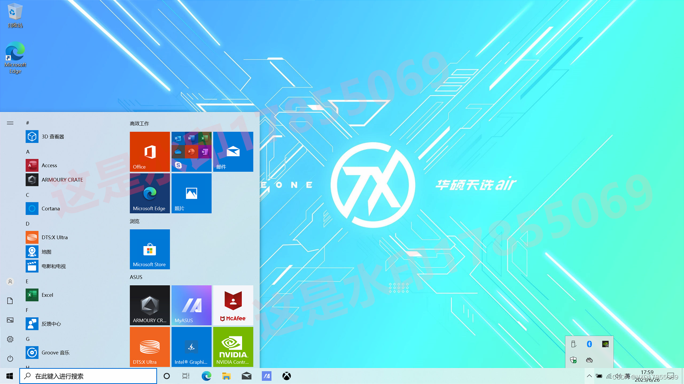Open File Explorer from the taskbar
This screenshot has height=384, width=684.
tap(226, 376)
